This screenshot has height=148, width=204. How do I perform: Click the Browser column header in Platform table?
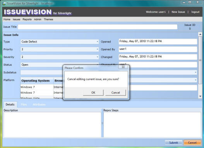click(58, 81)
